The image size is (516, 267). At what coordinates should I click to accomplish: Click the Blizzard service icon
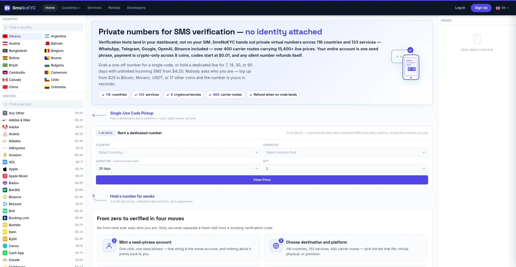[5, 204]
